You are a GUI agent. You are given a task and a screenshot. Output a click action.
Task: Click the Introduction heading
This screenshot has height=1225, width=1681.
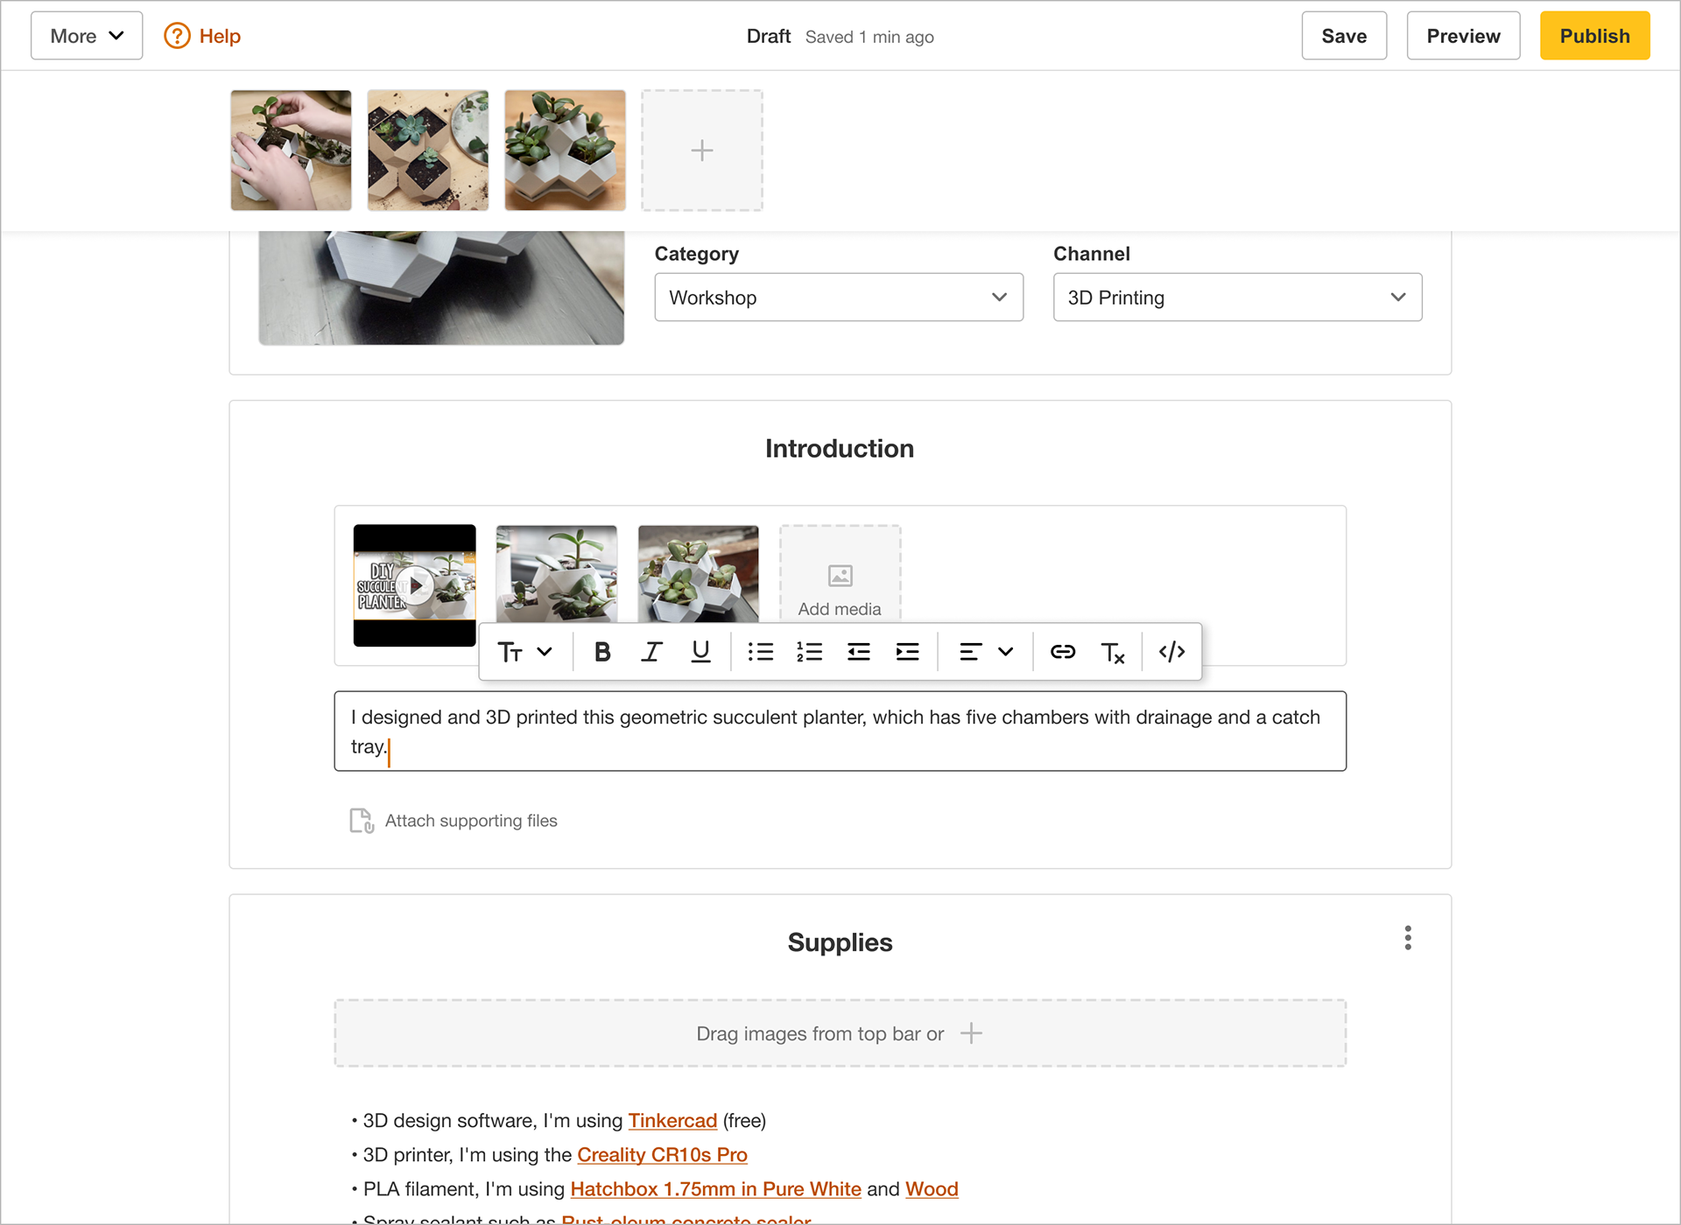click(x=840, y=449)
